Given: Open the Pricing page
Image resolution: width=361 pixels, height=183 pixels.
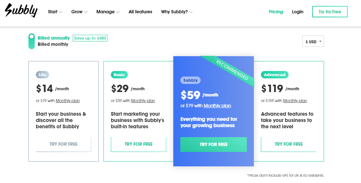Looking at the screenshot, I should (x=276, y=12).
